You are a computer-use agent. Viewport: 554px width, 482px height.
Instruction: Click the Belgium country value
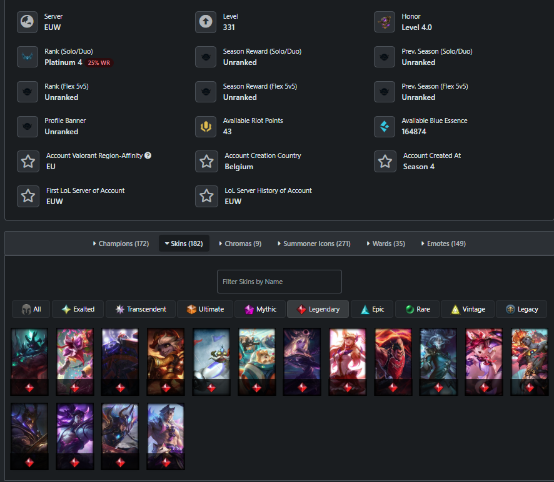point(239,167)
